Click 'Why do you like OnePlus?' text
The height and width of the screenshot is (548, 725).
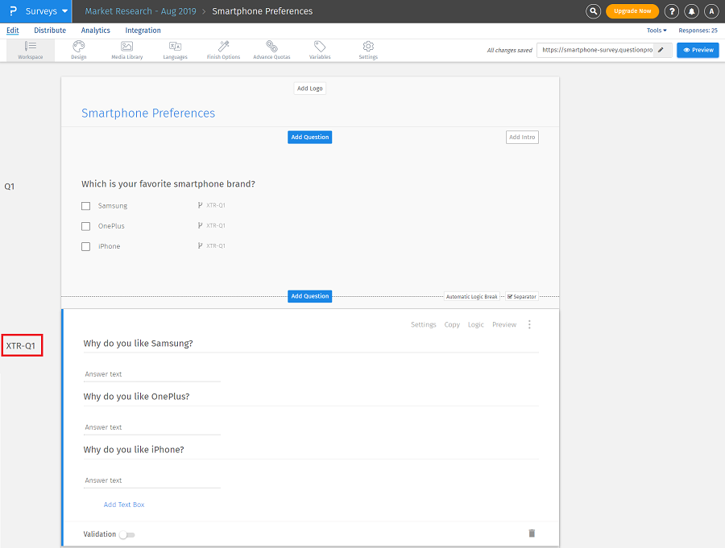(x=136, y=397)
